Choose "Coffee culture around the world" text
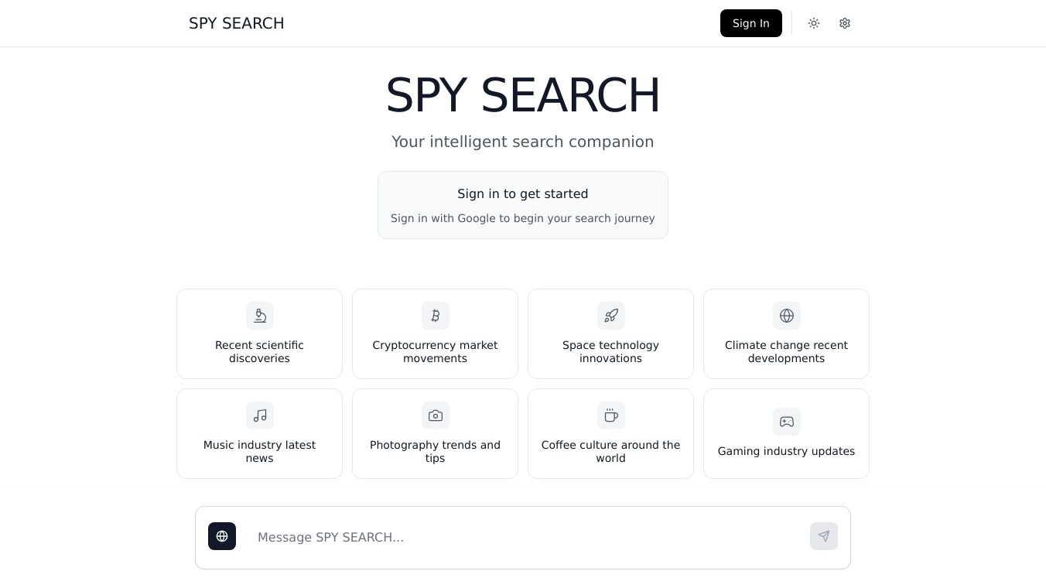1046x588 pixels. [611, 452]
